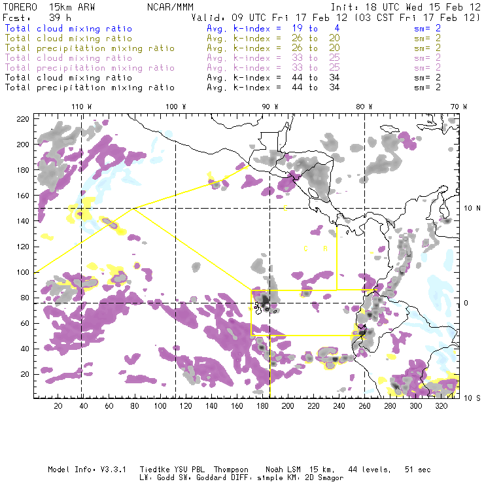Click the "120" label on the horizontal axis

(x=186, y=406)
